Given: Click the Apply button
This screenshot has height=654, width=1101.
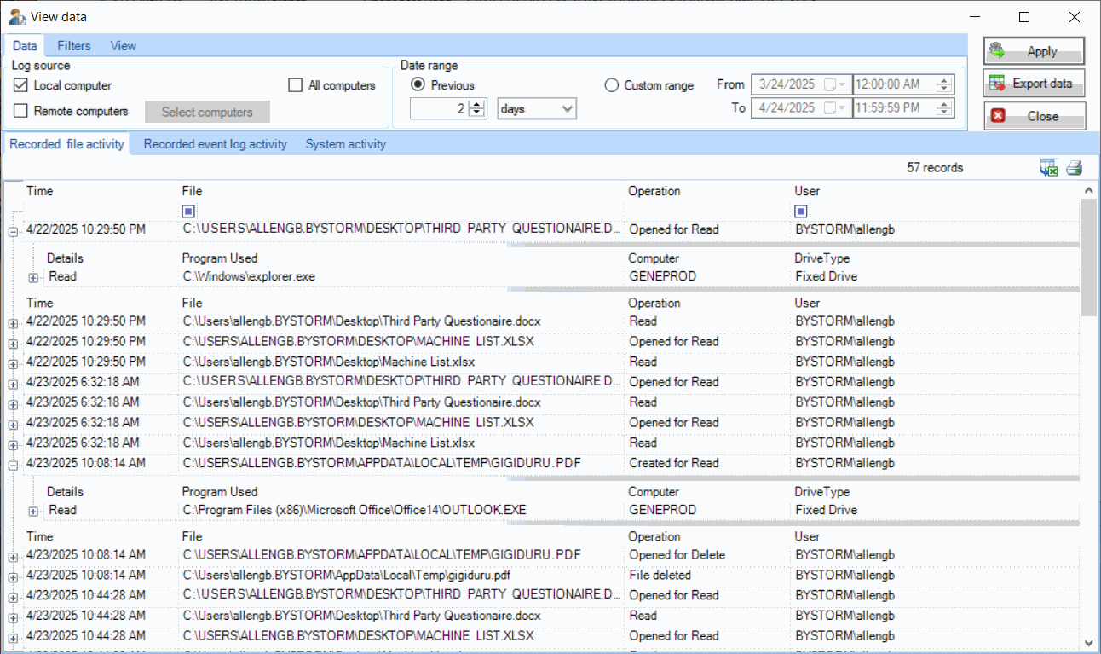Looking at the screenshot, I should coord(1034,51).
